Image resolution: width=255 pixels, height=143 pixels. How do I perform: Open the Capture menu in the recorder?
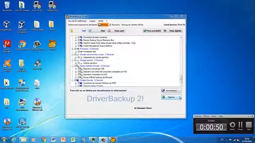tap(198, 116)
